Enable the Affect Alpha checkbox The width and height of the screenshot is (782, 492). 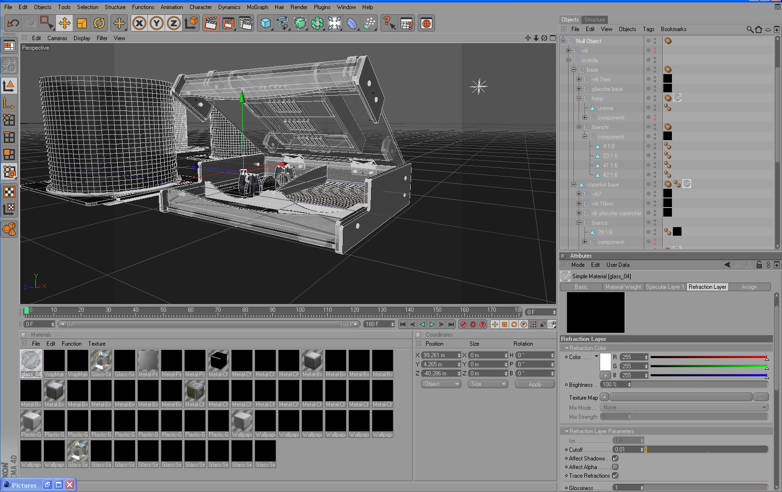(615, 467)
